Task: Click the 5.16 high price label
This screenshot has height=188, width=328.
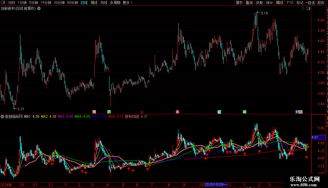Action: pos(264,13)
